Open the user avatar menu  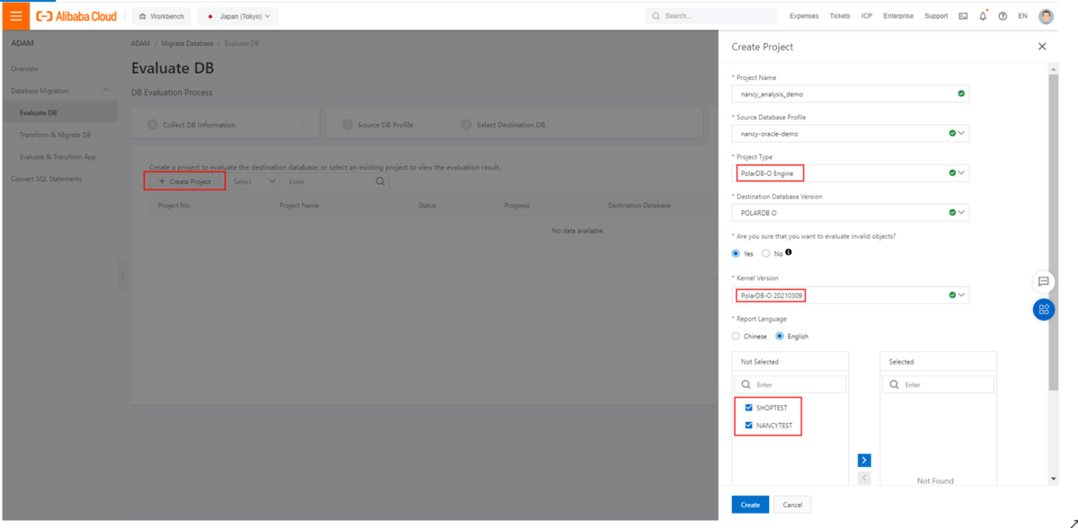(1046, 16)
